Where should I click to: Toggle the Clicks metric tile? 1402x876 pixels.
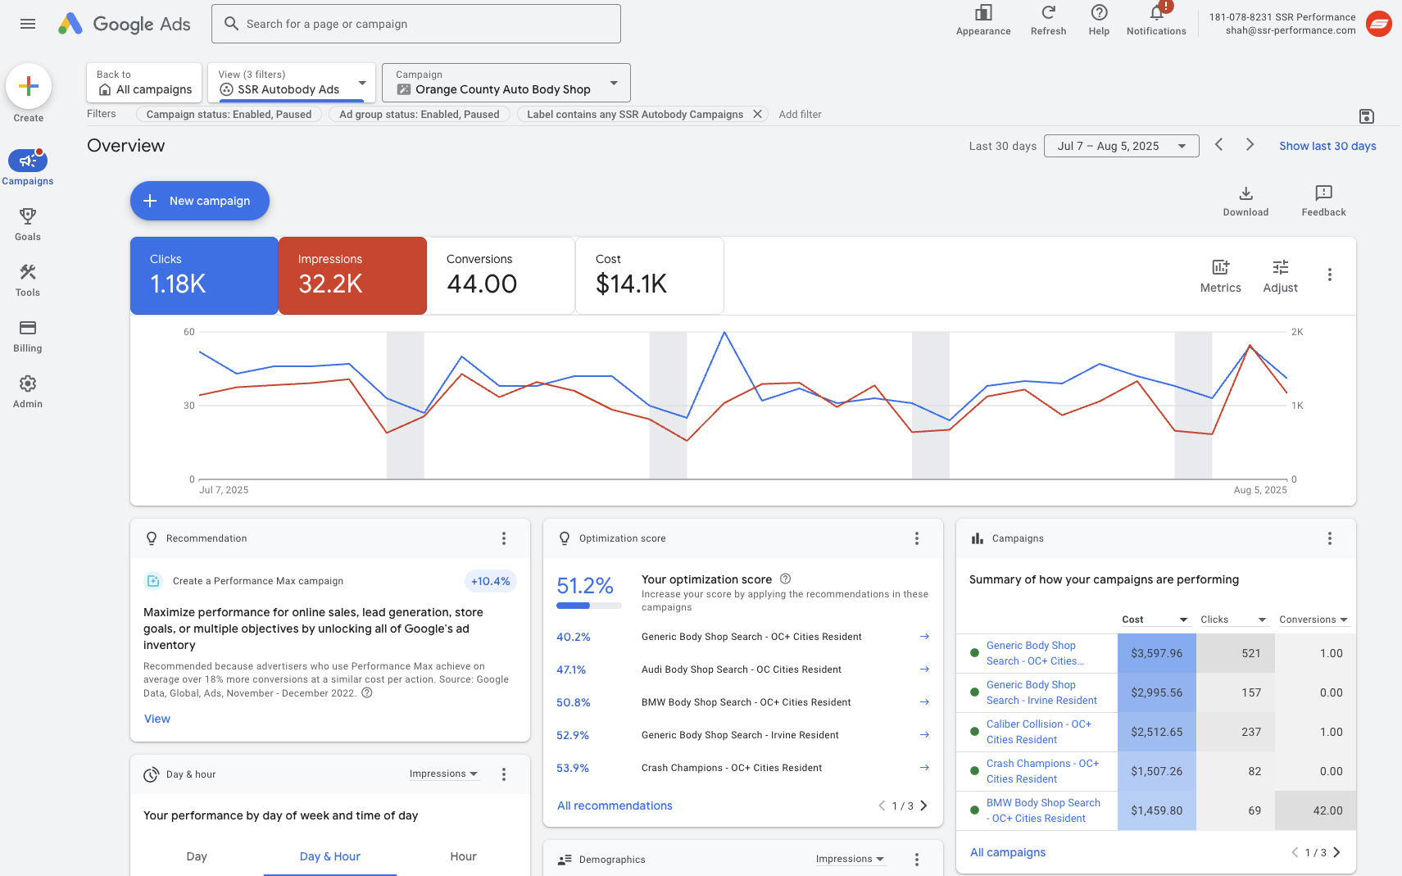click(x=204, y=275)
